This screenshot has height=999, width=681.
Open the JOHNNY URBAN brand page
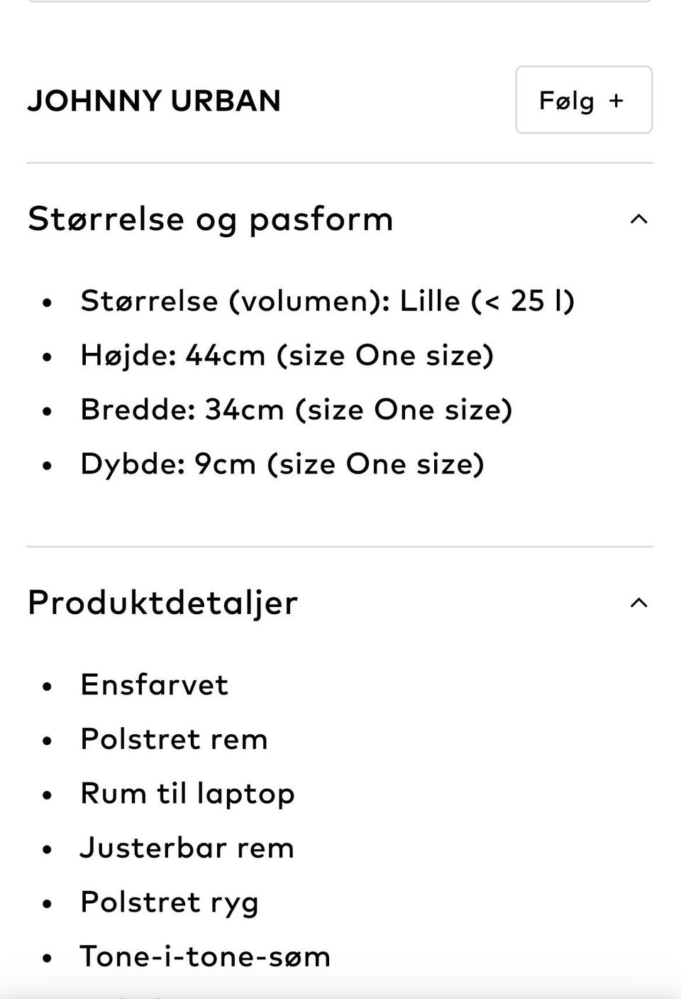154,99
